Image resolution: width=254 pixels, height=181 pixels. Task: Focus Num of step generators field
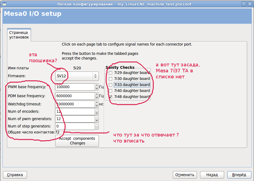[x=75, y=126]
